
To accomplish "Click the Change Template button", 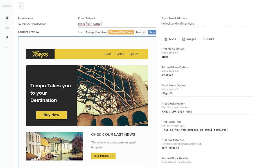I will tap(96, 32).
